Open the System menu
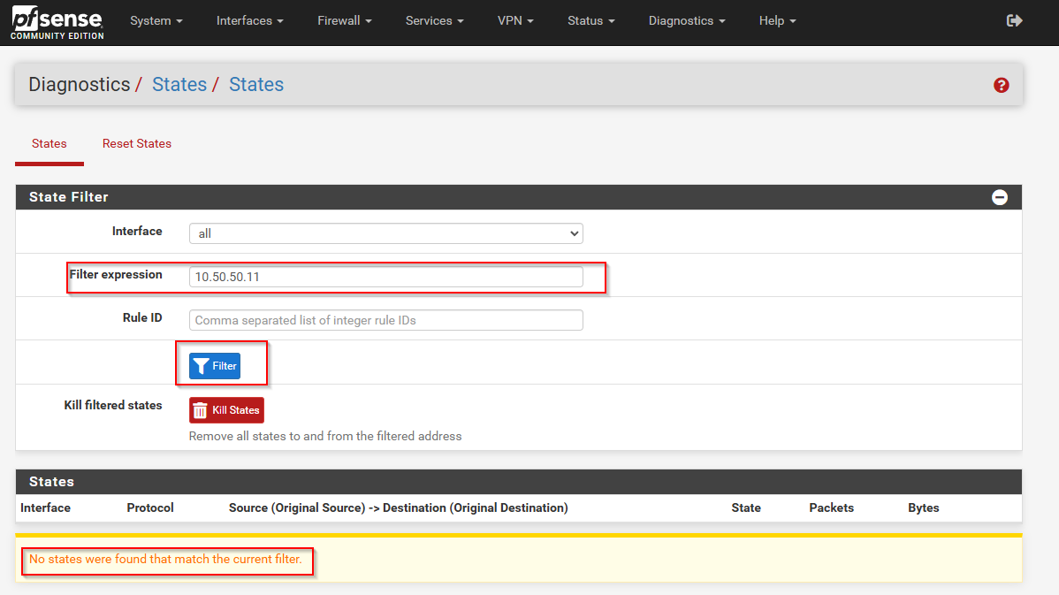 pos(156,20)
